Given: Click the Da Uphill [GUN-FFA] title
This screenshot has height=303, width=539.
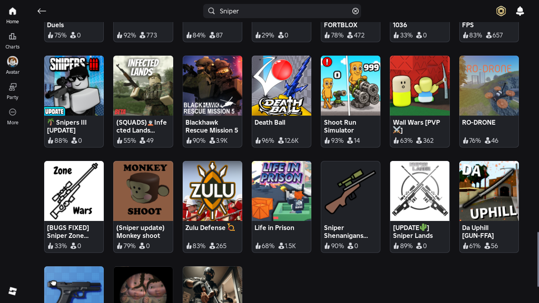Looking at the screenshot, I should (x=478, y=232).
